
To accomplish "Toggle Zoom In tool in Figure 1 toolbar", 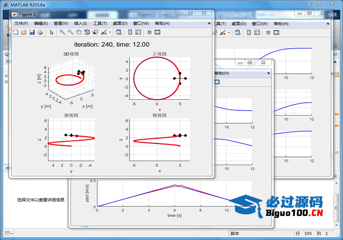I will tap(62, 32).
